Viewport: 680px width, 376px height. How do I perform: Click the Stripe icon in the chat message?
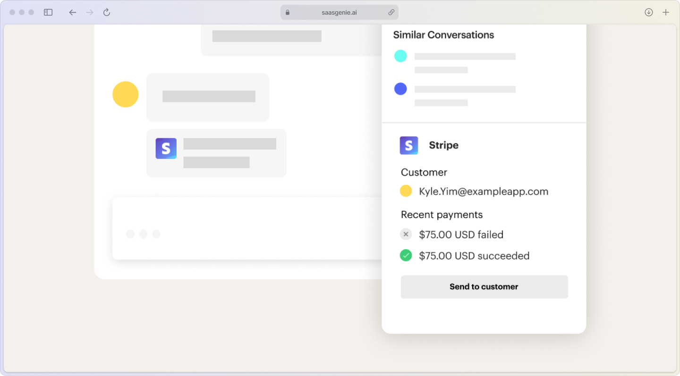point(166,148)
